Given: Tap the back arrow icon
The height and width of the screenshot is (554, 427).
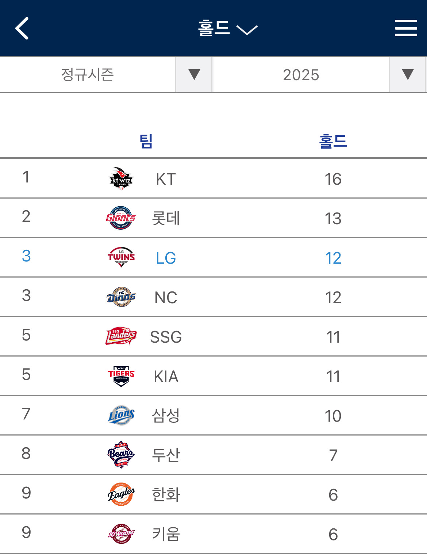Looking at the screenshot, I should pos(22,28).
